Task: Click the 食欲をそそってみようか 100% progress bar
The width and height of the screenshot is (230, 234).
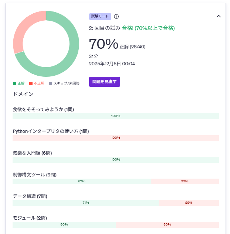Action: click(115, 116)
